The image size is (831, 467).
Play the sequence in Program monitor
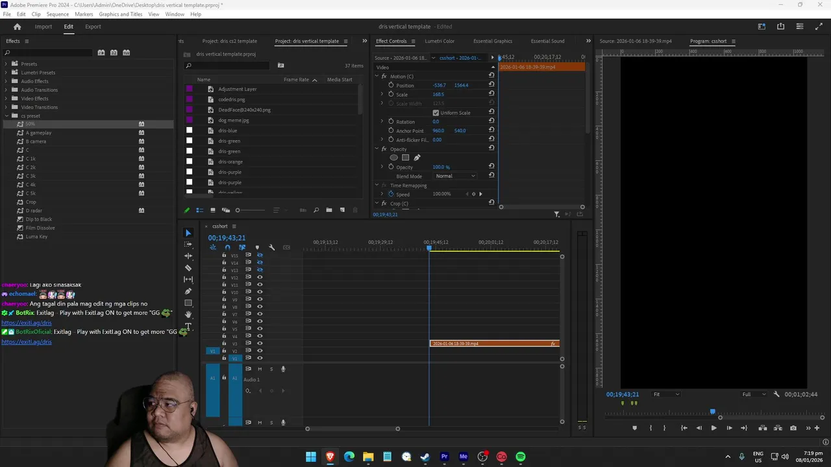(x=713, y=428)
